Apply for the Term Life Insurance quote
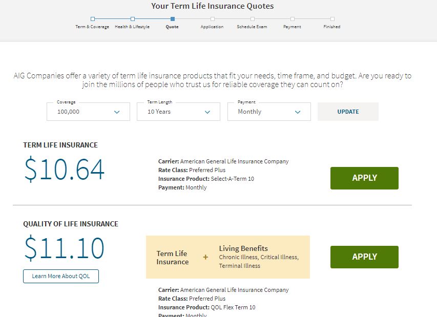The image size is (437, 317). pyautogui.click(x=364, y=178)
